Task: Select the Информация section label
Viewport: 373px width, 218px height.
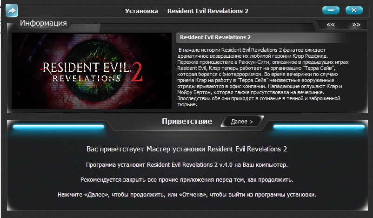Action: 43,23
